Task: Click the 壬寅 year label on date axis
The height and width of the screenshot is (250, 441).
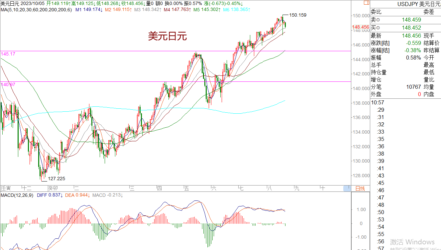Action: click(6, 188)
